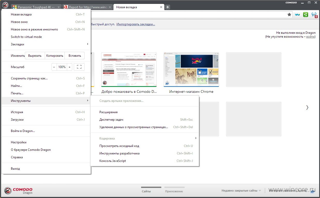Click the Копировать button
Image resolution: width=320 pixels, height=198 pixels.
[55, 55]
